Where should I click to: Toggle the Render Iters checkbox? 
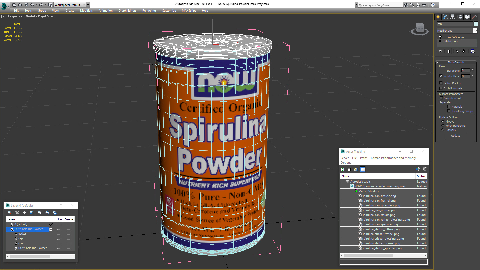(441, 76)
